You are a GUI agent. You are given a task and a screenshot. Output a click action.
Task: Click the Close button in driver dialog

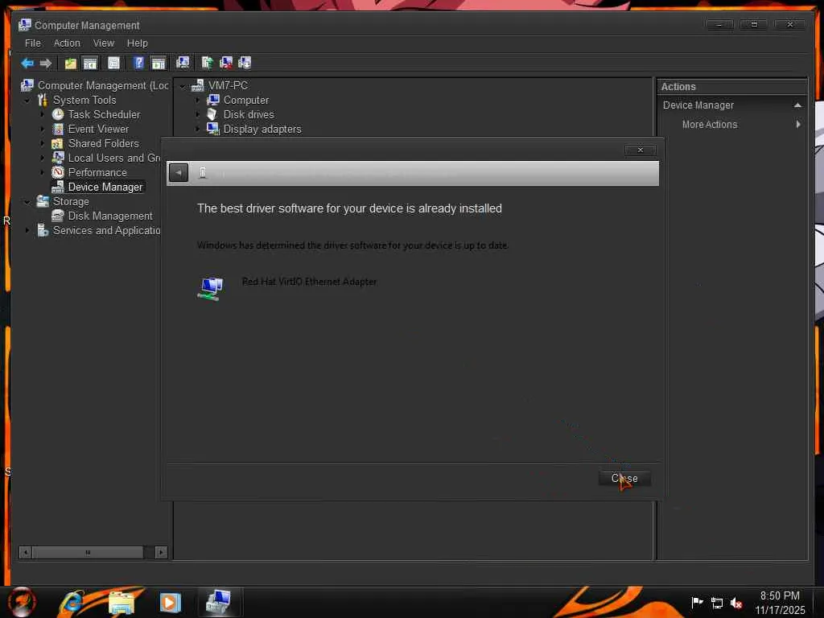pyautogui.click(x=624, y=478)
